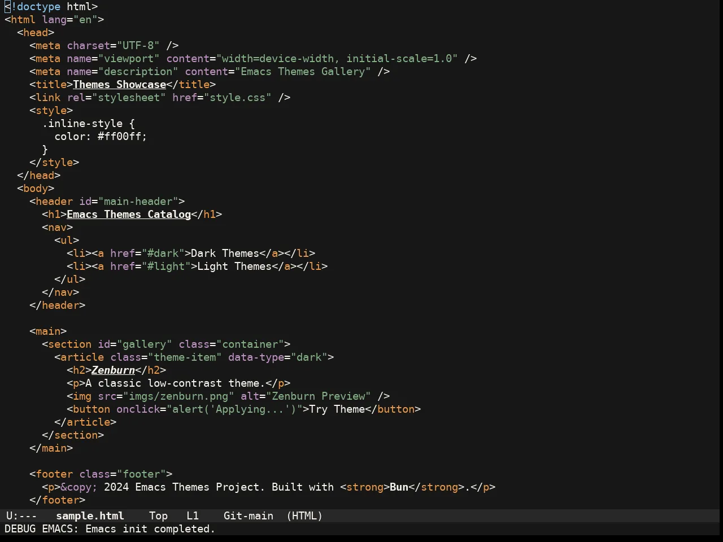This screenshot has width=723, height=542.
Task: Click 'Light Themes' link text
Action: pyautogui.click(x=235, y=266)
